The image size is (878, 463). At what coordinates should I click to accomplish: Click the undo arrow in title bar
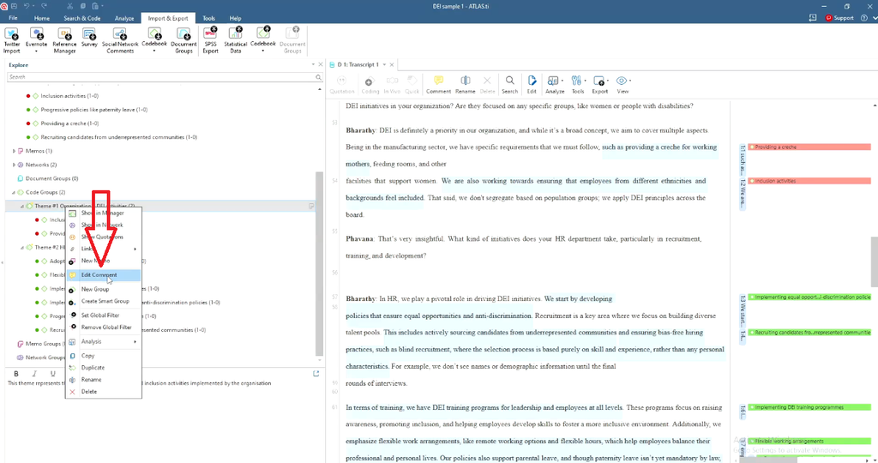(x=27, y=6)
